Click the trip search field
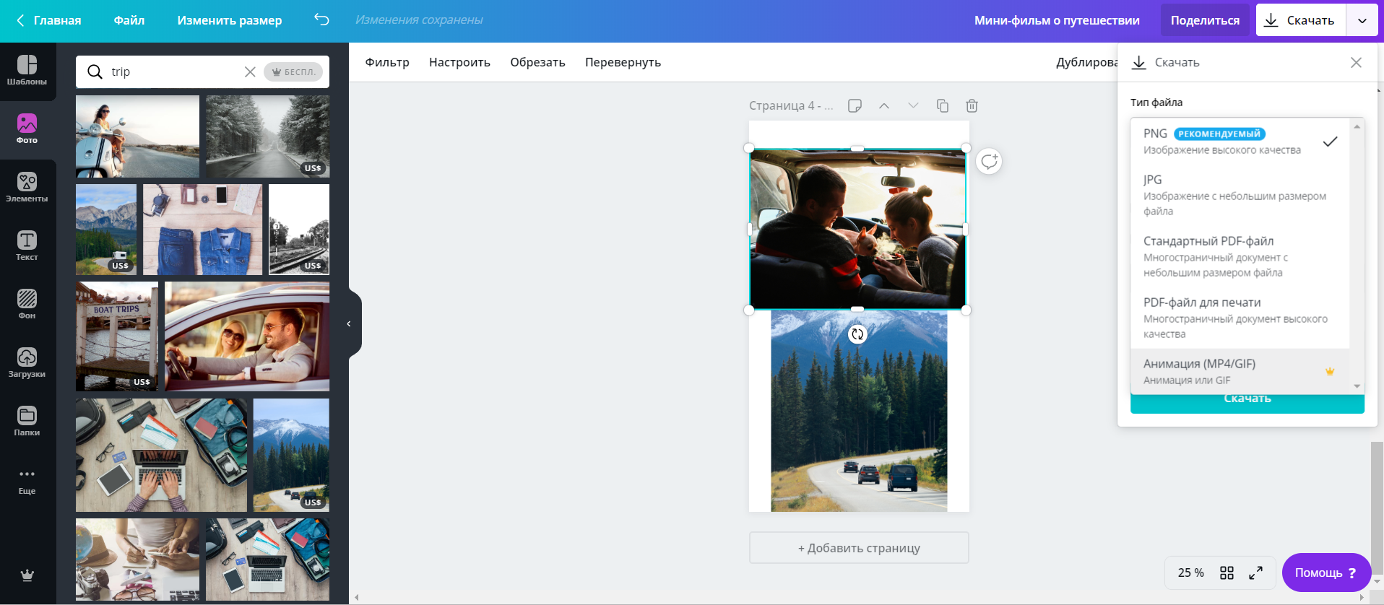This screenshot has width=1384, height=605. [x=173, y=72]
